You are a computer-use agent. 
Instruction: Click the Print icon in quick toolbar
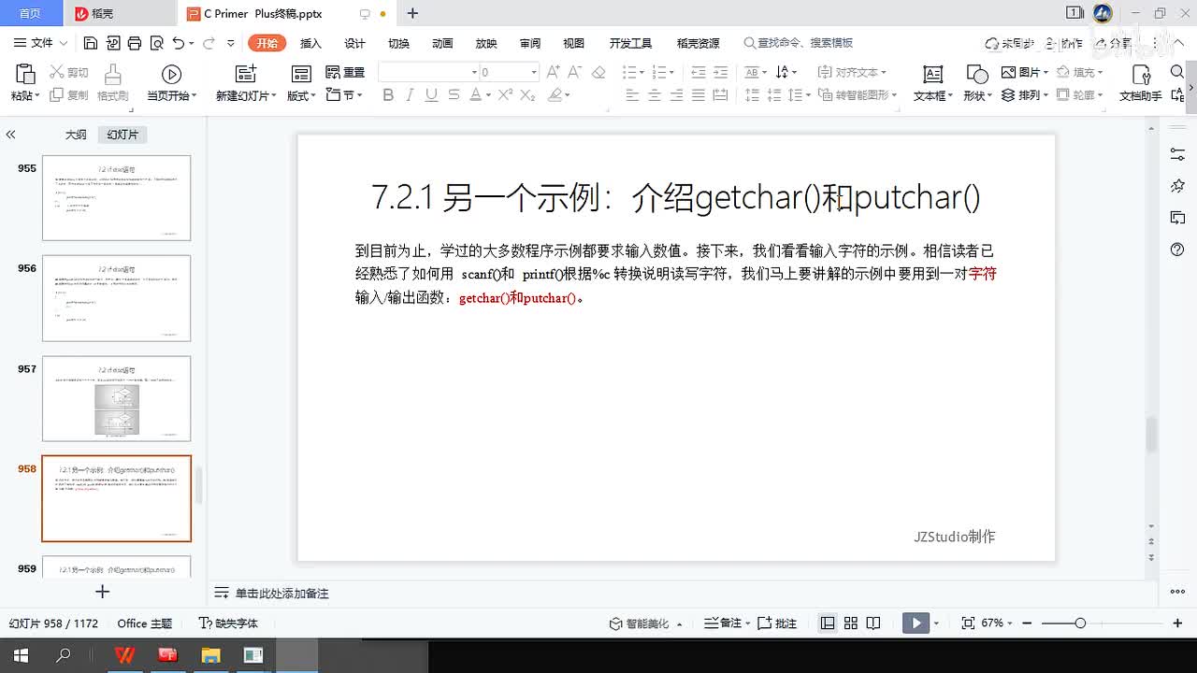135,43
